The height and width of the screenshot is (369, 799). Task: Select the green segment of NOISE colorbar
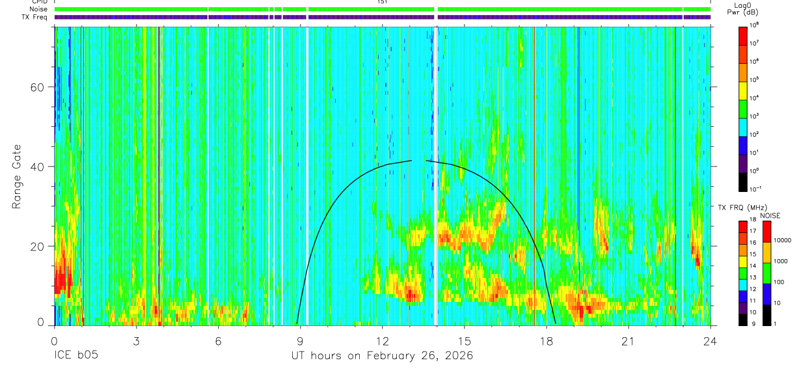(x=766, y=273)
